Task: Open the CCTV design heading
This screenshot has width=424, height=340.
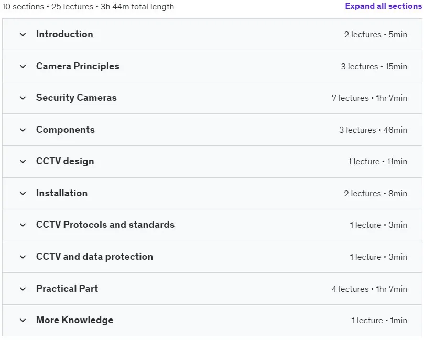Action: [x=65, y=161]
